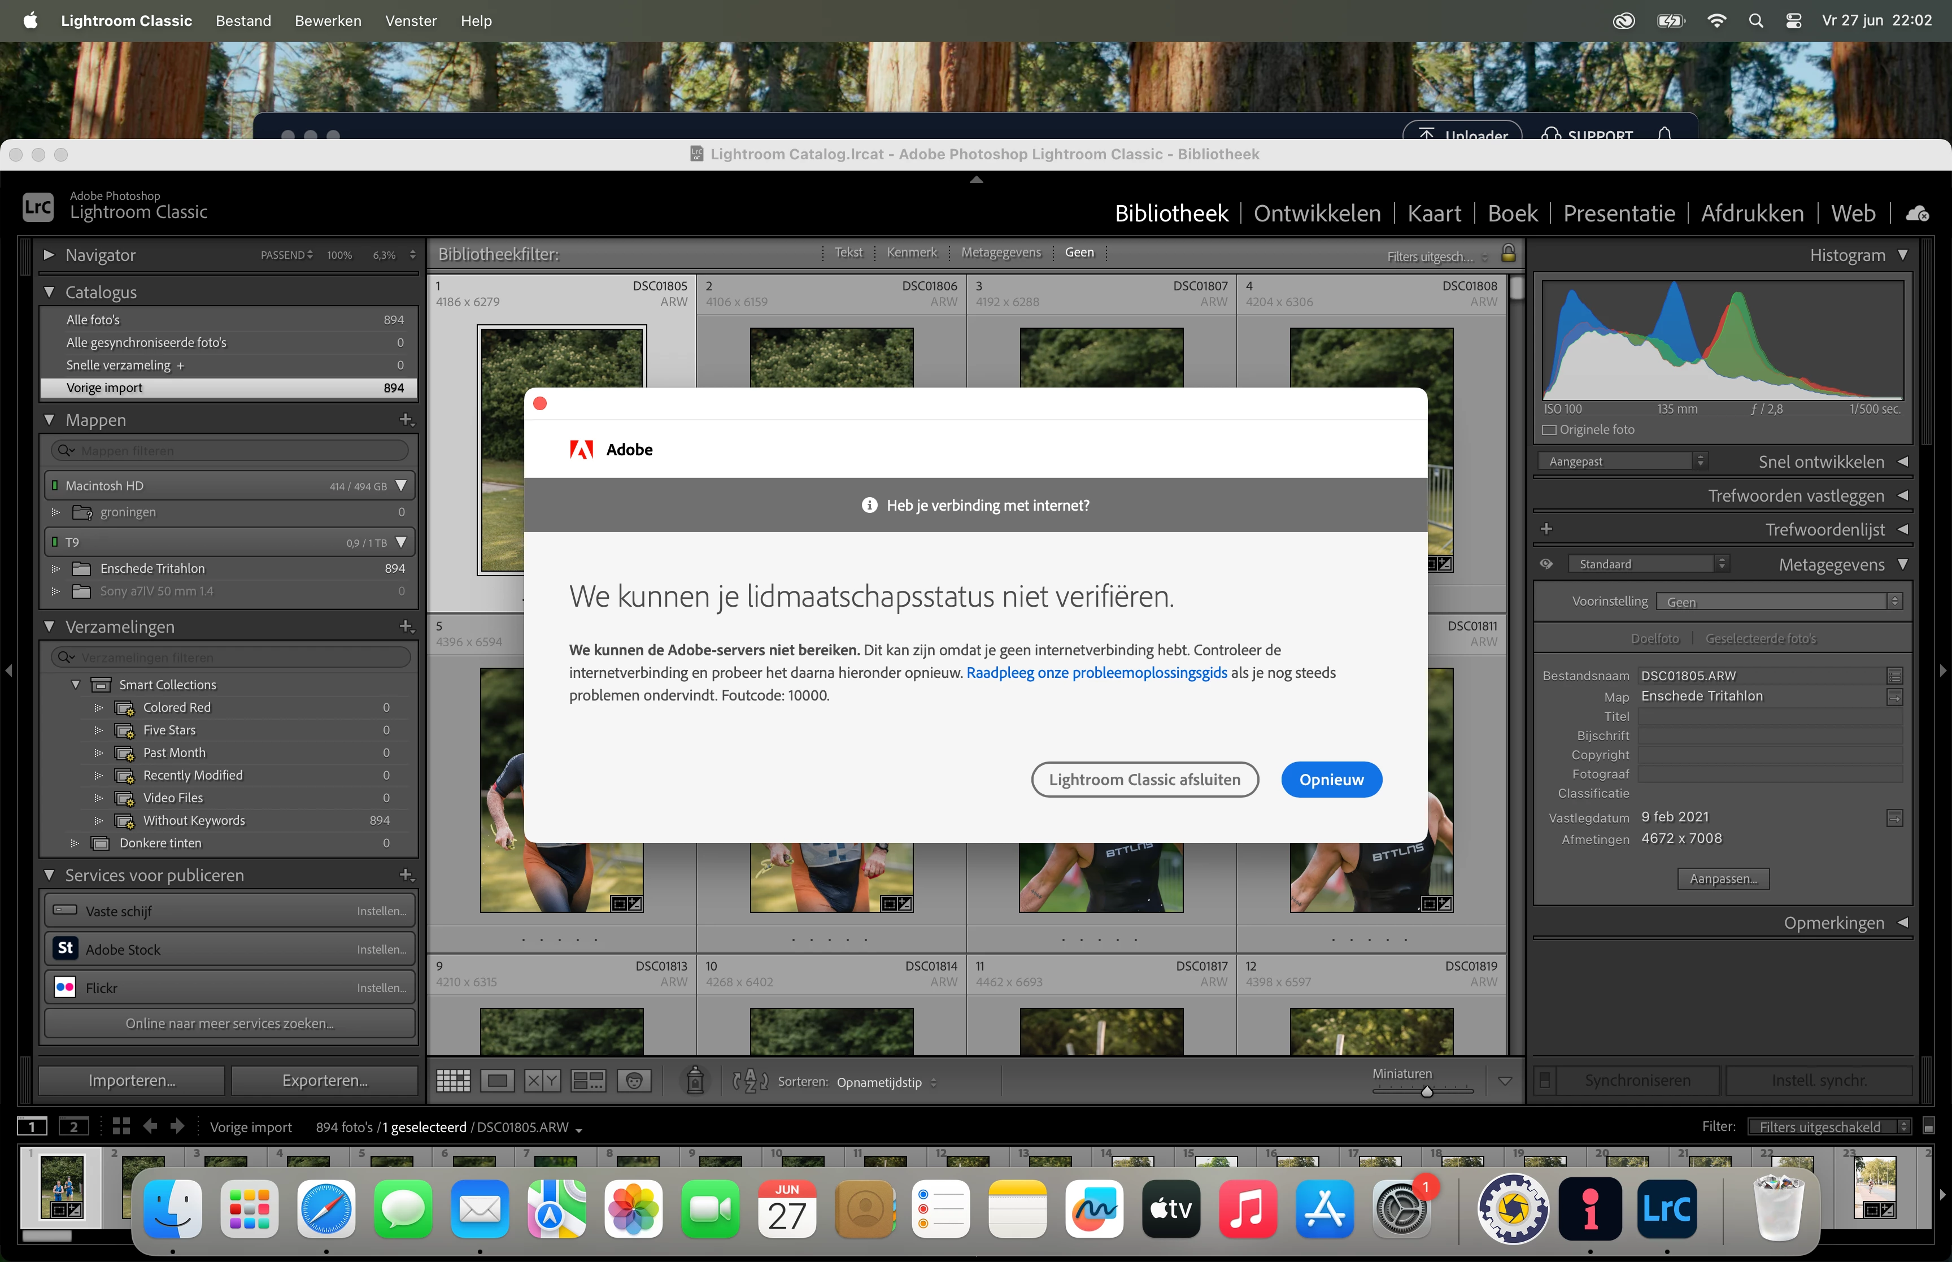This screenshot has width=1952, height=1262.
Task: Toggle the library filter lock icon
Action: (1508, 254)
